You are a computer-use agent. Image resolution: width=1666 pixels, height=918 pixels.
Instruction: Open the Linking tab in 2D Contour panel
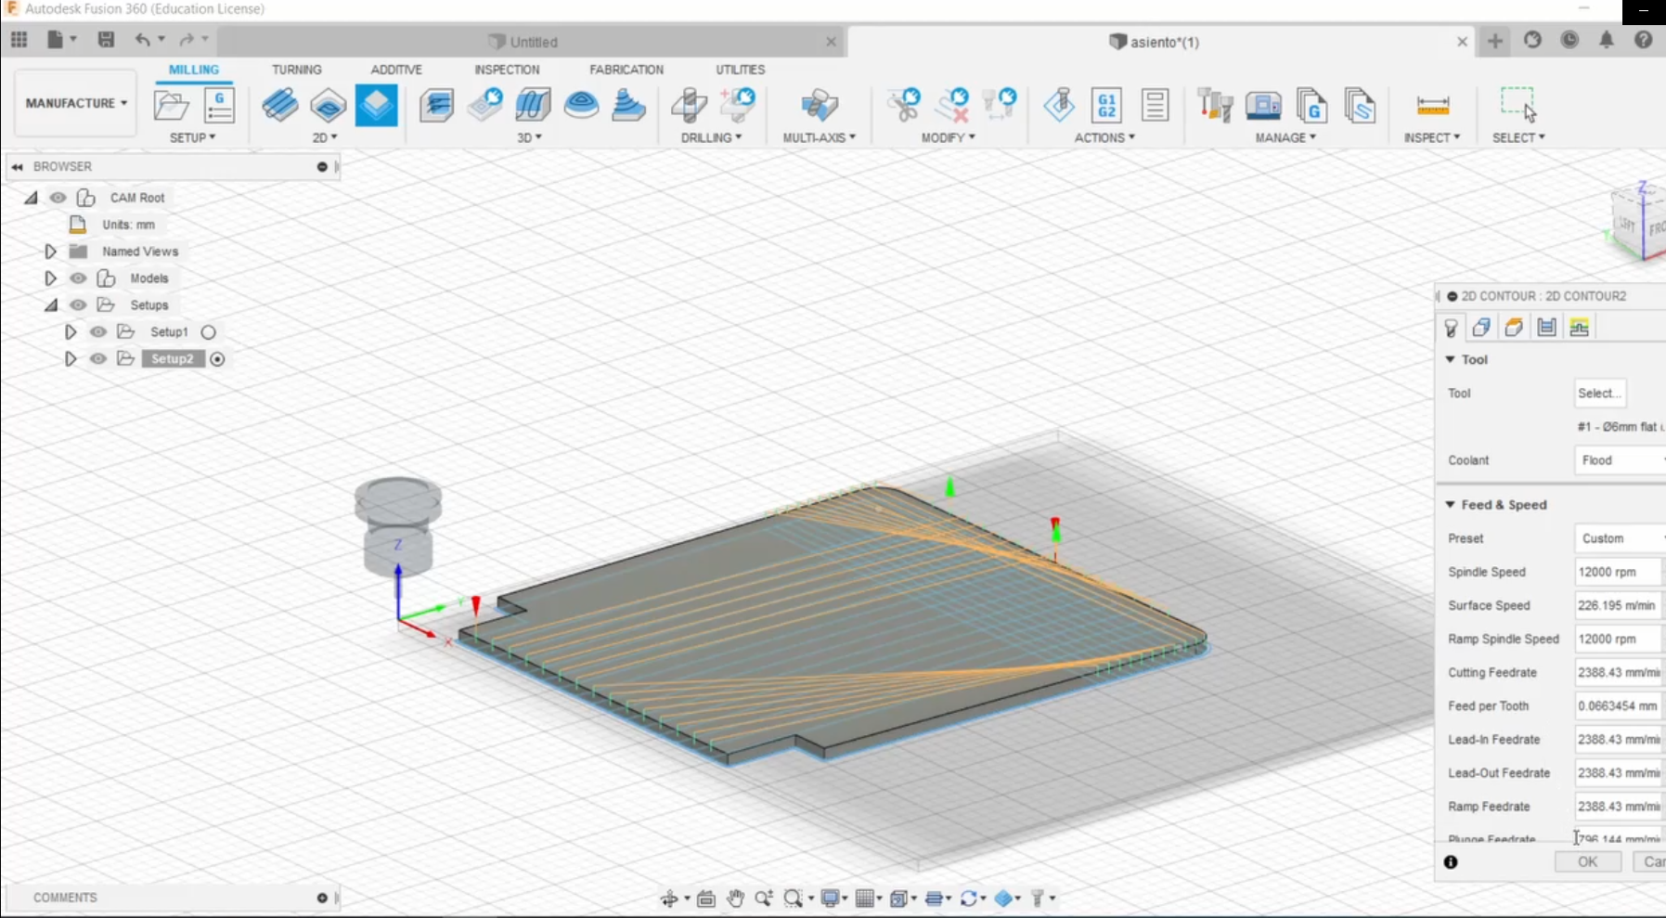pyautogui.click(x=1579, y=327)
